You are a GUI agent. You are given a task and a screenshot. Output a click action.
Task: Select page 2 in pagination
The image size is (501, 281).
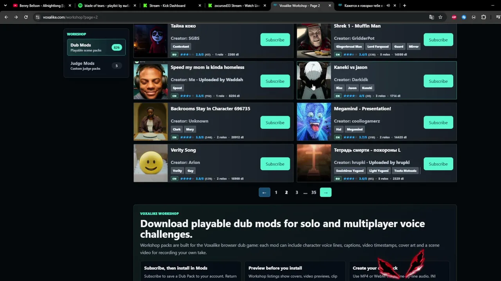[287, 192]
